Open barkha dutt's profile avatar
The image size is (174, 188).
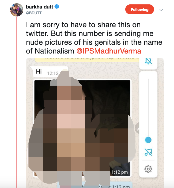click(x=17, y=10)
